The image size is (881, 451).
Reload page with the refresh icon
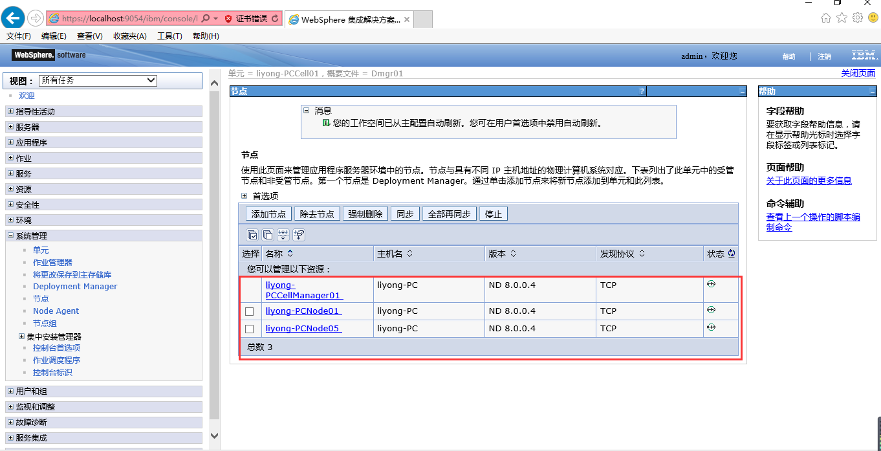[276, 19]
